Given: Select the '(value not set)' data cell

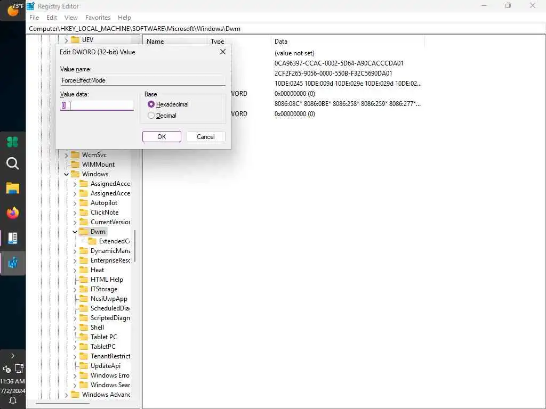Looking at the screenshot, I should (x=294, y=53).
